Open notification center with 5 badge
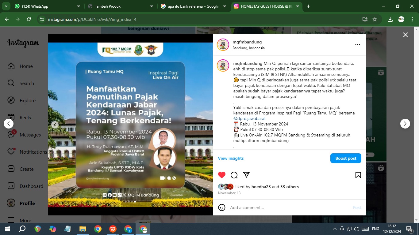419x235 pixels. 409,229
